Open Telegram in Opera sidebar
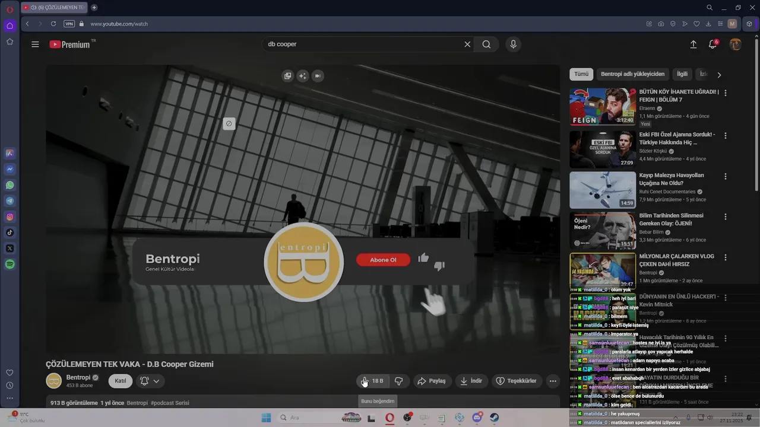This screenshot has height=427, width=760. pyautogui.click(x=9, y=201)
